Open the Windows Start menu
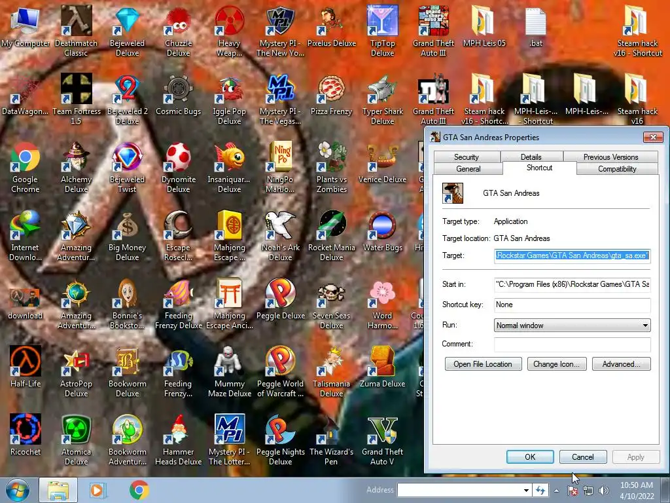This screenshot has height=503, width=670. (17, 490)
